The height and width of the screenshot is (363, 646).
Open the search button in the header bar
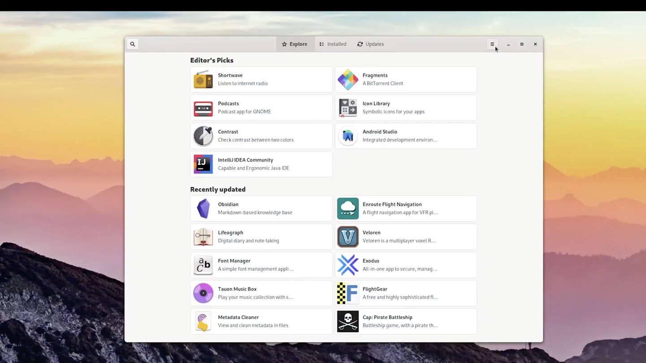pos(132,44)
